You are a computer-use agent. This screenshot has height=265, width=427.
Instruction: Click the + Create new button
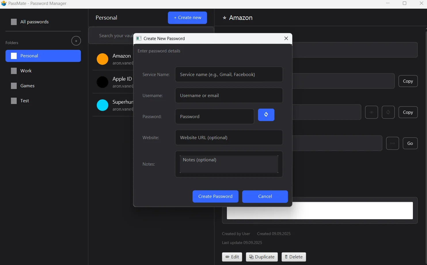tap(187, 18)
